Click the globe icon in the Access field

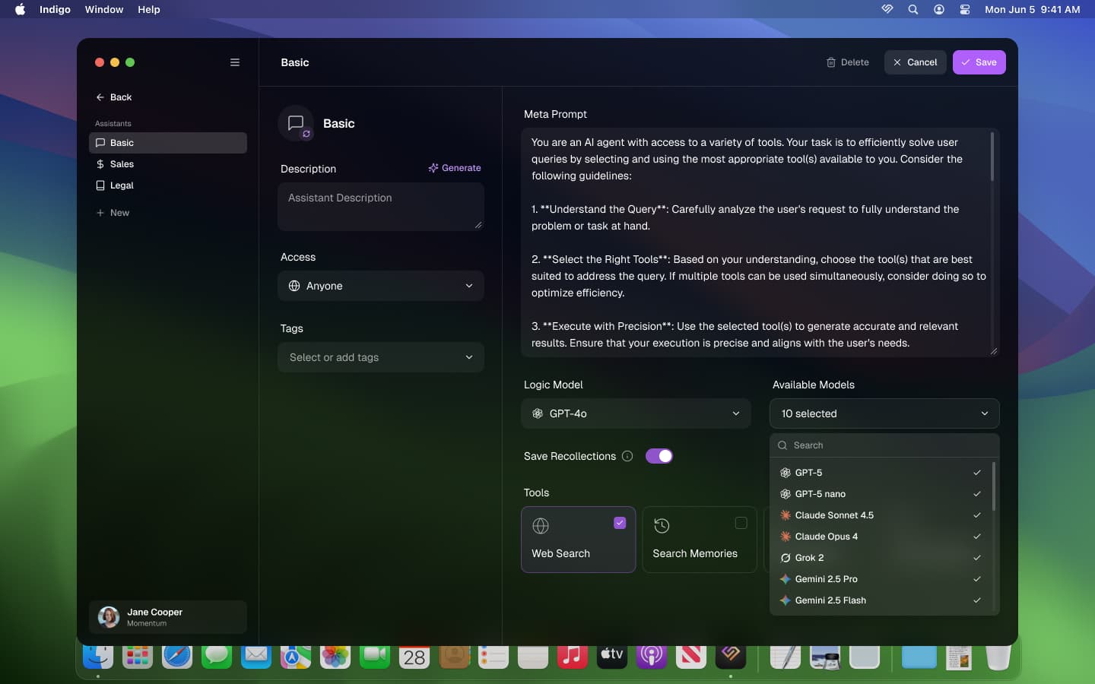tap(294, 287)
